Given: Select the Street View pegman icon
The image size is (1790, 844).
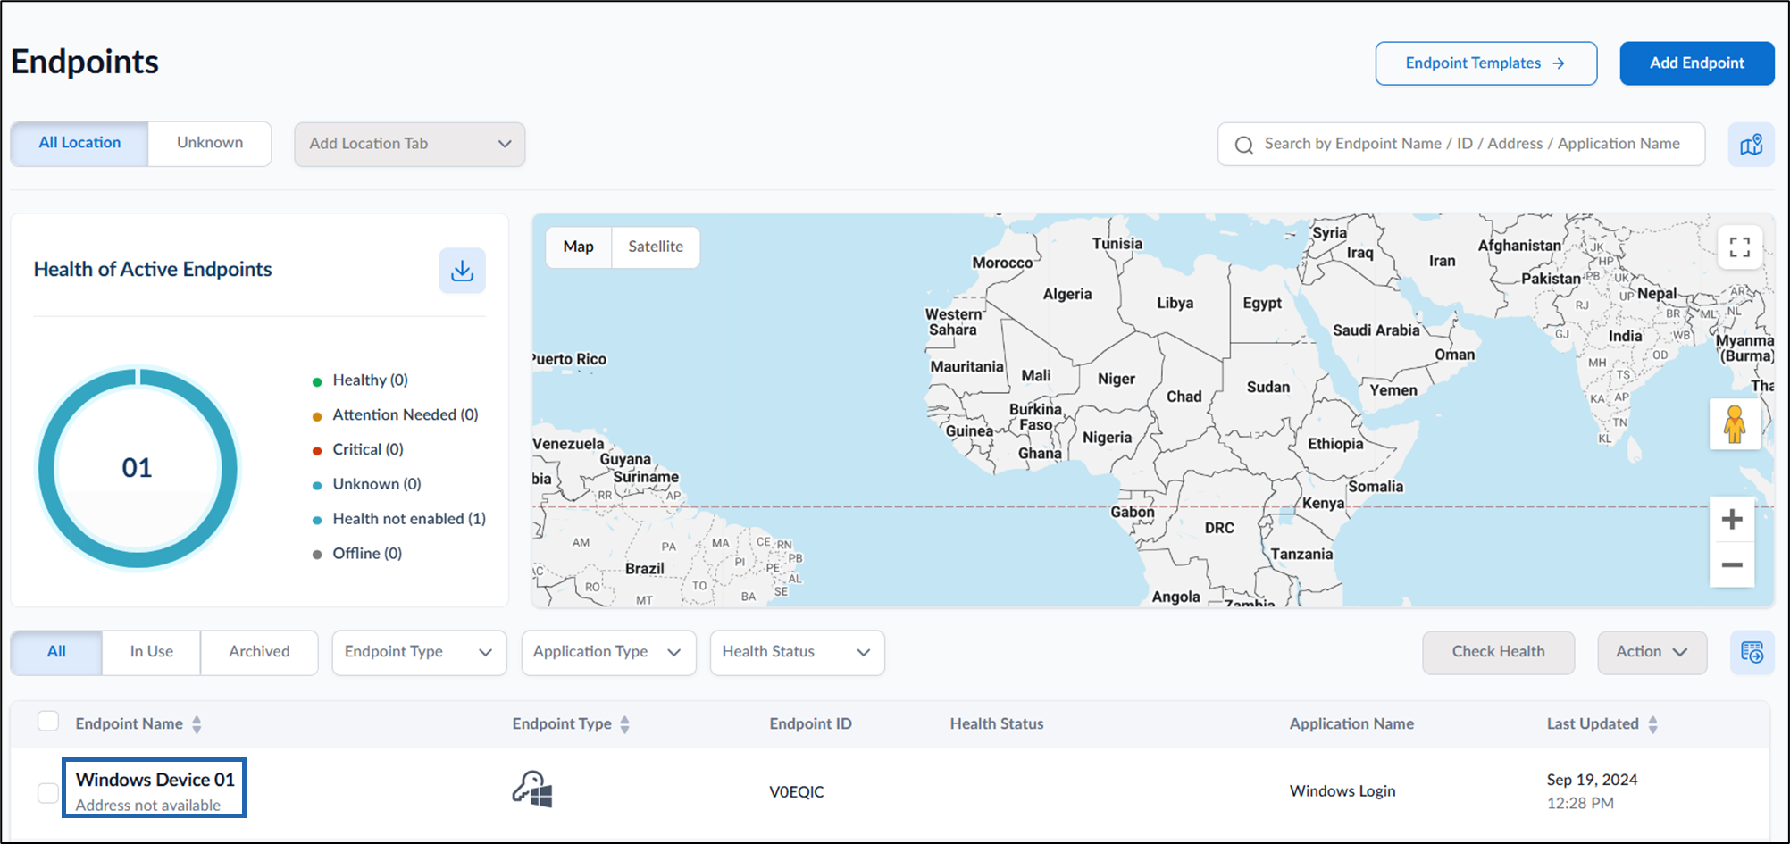Looking at the screenshot, I should click(x=1734, y=424).
